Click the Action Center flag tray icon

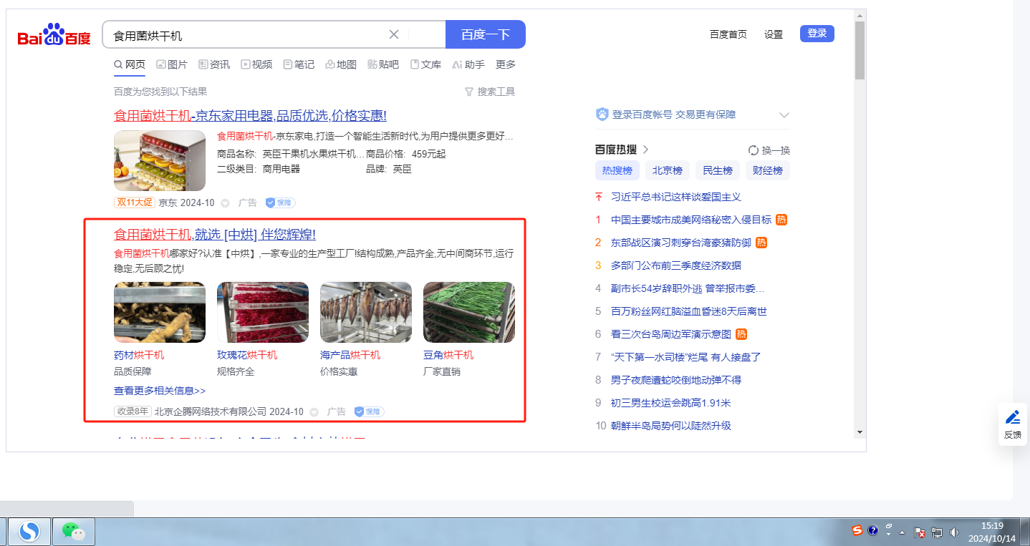[x=920, y=532]
